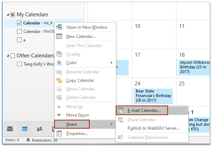The width and height of the screenshot is (213, 147).
Task: Expand the Color submenu arrow
Action: [112, 63]
